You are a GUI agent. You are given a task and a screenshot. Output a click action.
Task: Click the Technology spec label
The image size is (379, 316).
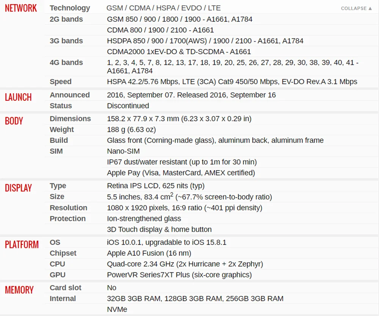point(70,8)
